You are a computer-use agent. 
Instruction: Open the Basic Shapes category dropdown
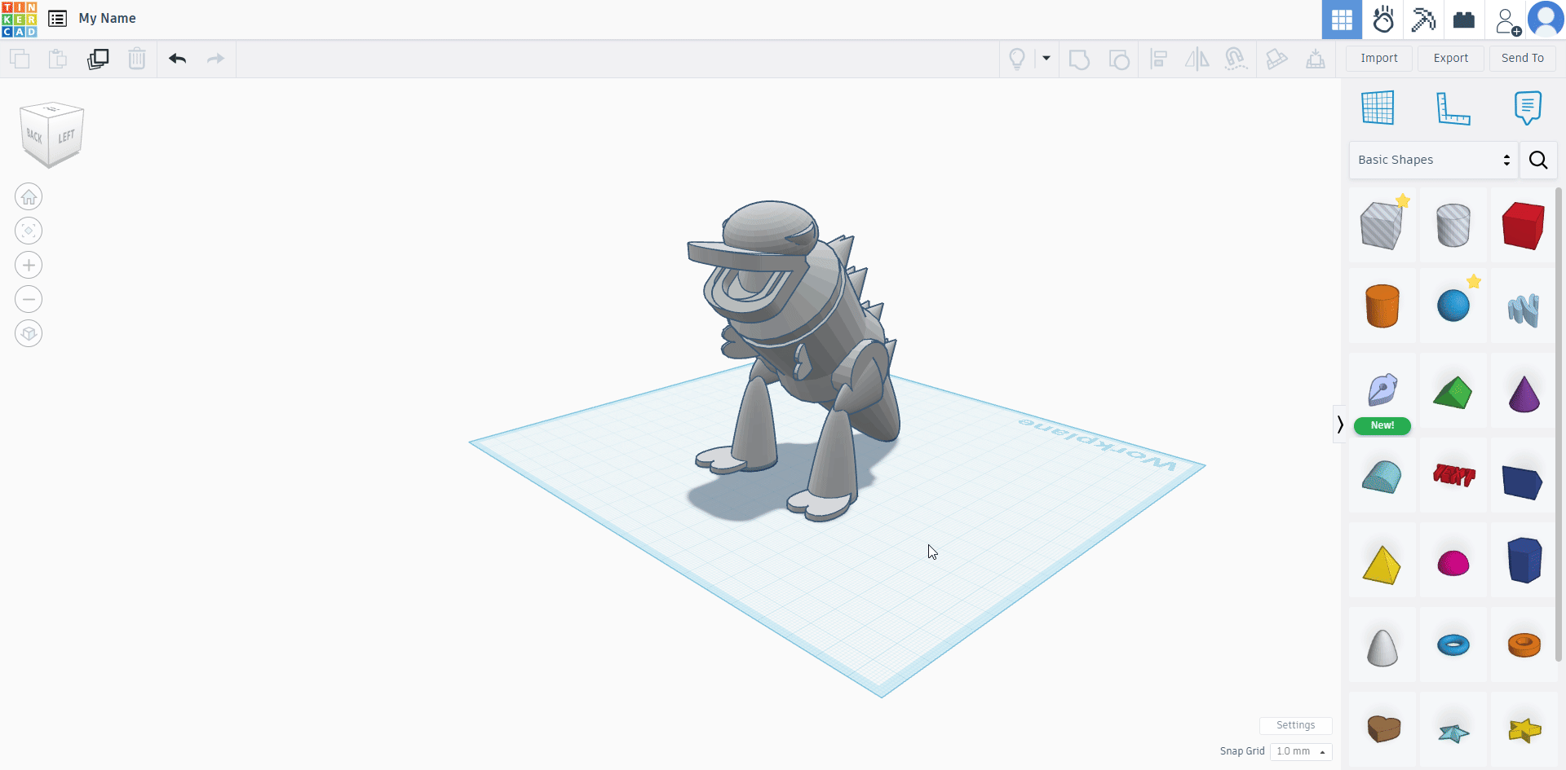tap(1433, 160)
